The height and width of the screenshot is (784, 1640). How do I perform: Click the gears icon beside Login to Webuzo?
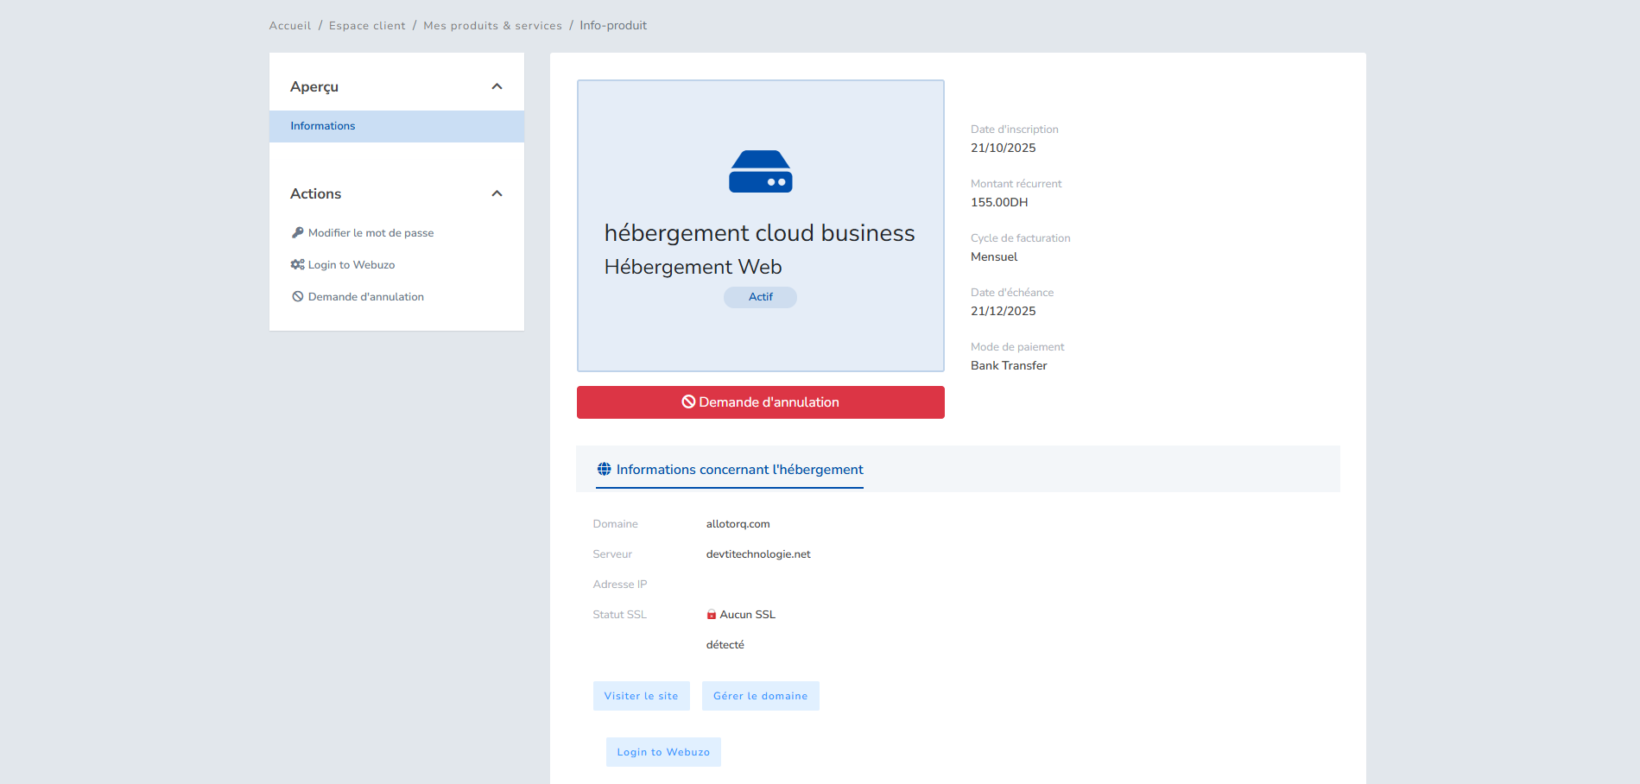point(297,265)
